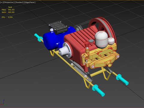Open the Perspective viewport label menu
This screenshot has height=108, width=144.
pyautogui.click(x=9, y=2)
